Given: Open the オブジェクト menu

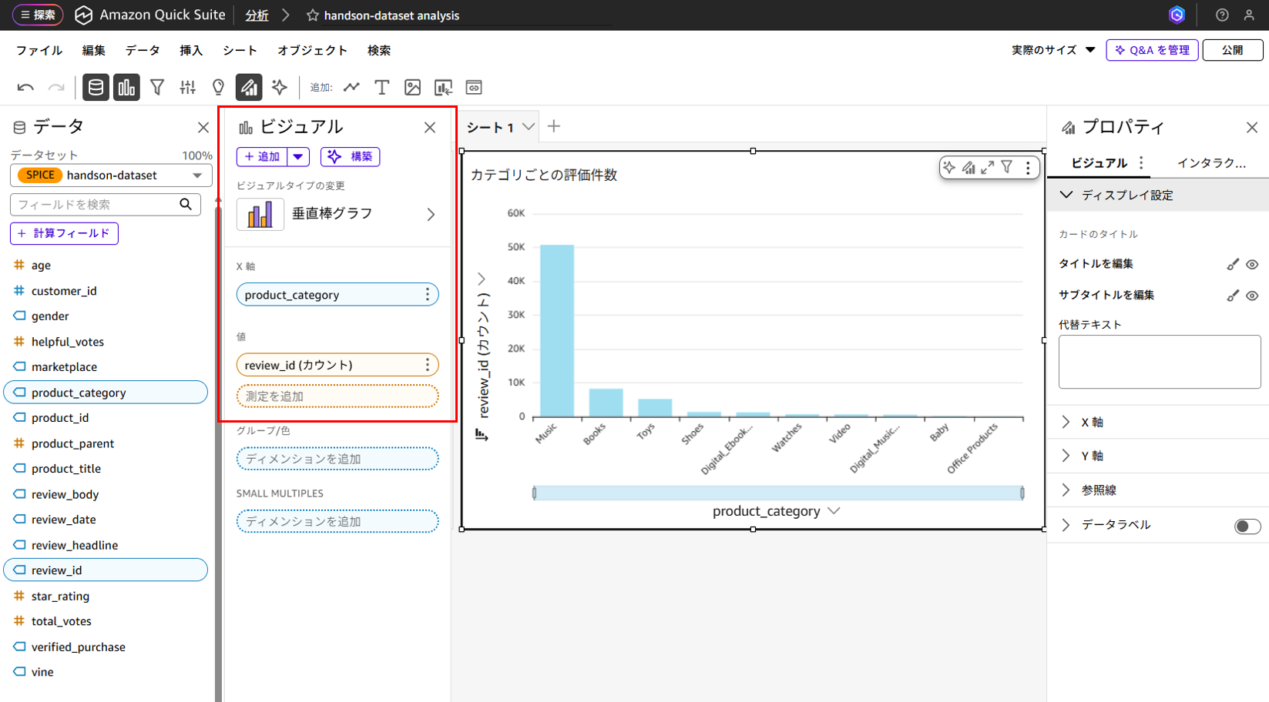Looking at the screenshot, I should [x=313, y=50].
